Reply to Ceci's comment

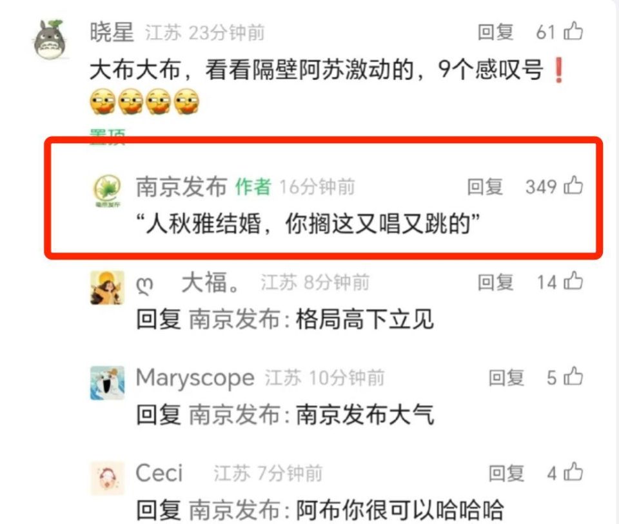506,473
